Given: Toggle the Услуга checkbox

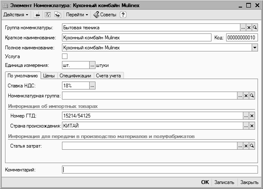Looking at the screenshot, I should (64, 56).
